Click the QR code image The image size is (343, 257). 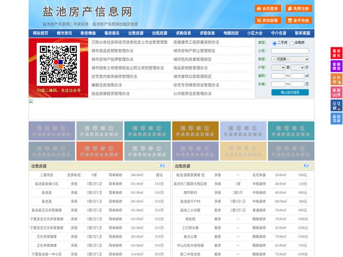(x=58, y=64)
